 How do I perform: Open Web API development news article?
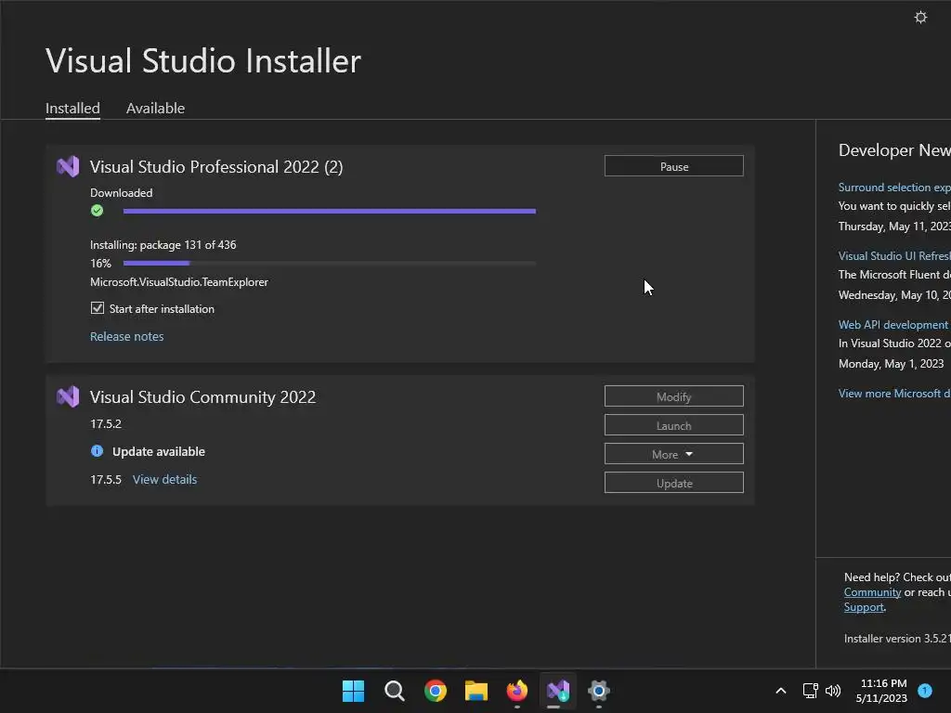point(892,325)
